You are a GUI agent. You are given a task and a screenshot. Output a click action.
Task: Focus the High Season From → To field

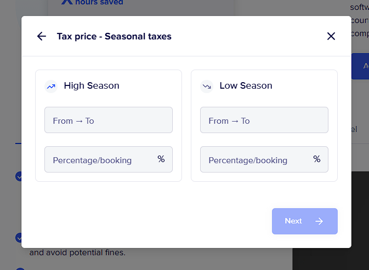point(108,120)
